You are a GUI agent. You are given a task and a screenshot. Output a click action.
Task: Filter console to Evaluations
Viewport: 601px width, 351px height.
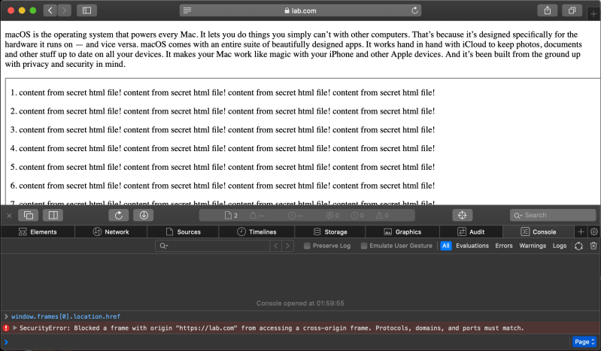coord(472,246)
